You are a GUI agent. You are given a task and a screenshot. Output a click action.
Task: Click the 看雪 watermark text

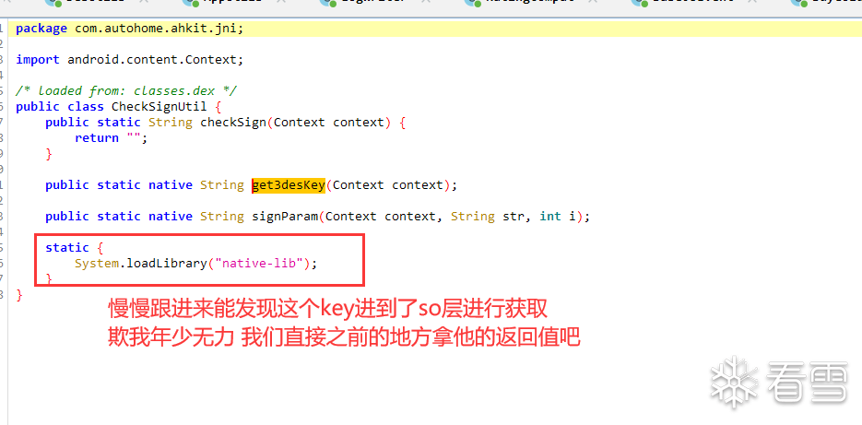coord(809,383)
